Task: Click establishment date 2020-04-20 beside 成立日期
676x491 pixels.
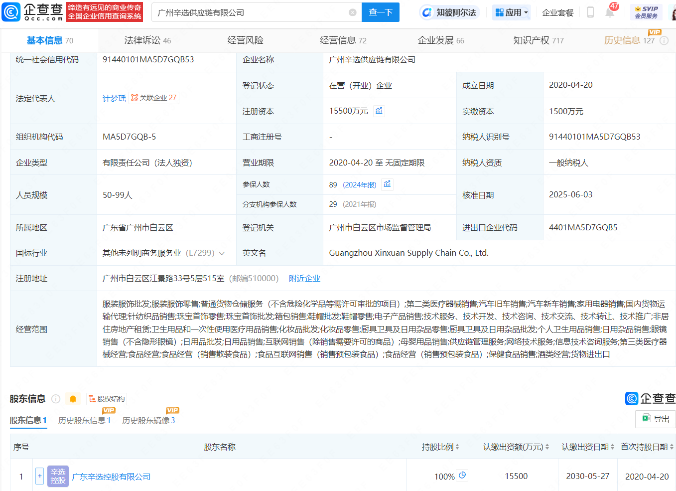Action: 571,85
